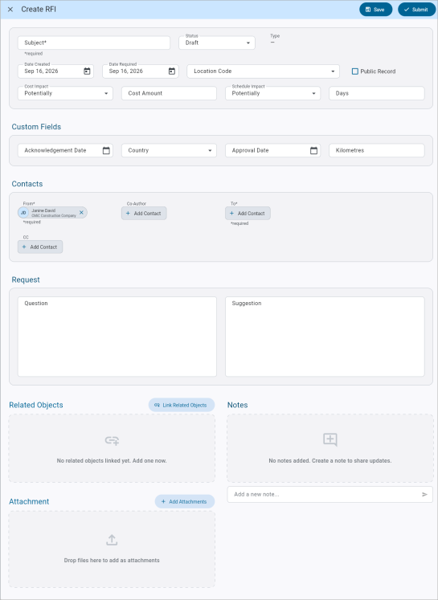Click the Add Attachments button

(185, 501)
